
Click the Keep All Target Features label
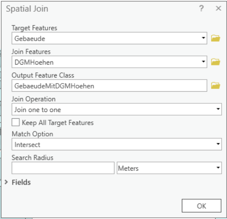(x=58, y=123)
